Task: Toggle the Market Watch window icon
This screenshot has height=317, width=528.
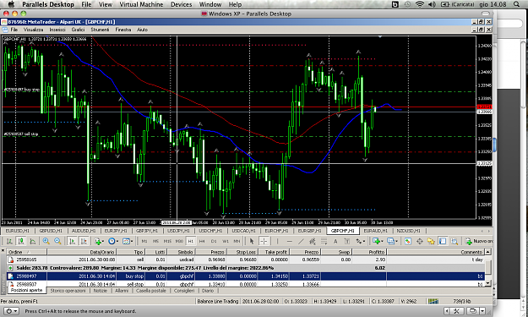Action: click(408, 241)
